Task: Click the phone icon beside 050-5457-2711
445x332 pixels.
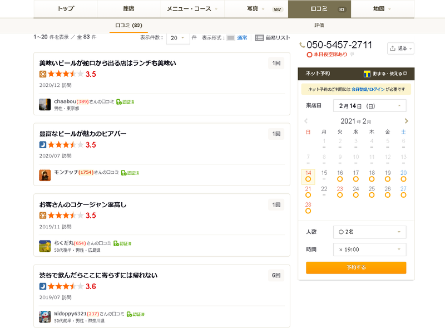Action: 302,45
